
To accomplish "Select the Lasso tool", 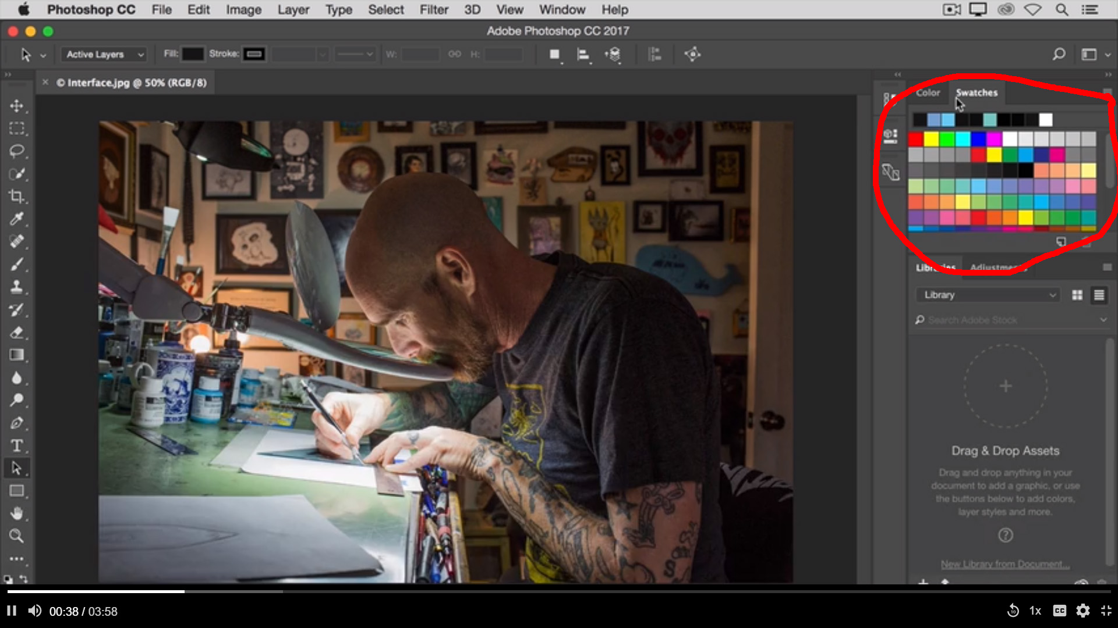I will point(17,151).
